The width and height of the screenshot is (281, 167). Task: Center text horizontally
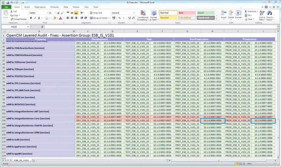[x=72, y=18]
